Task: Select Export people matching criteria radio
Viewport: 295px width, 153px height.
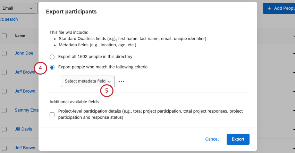Action: 52,67
